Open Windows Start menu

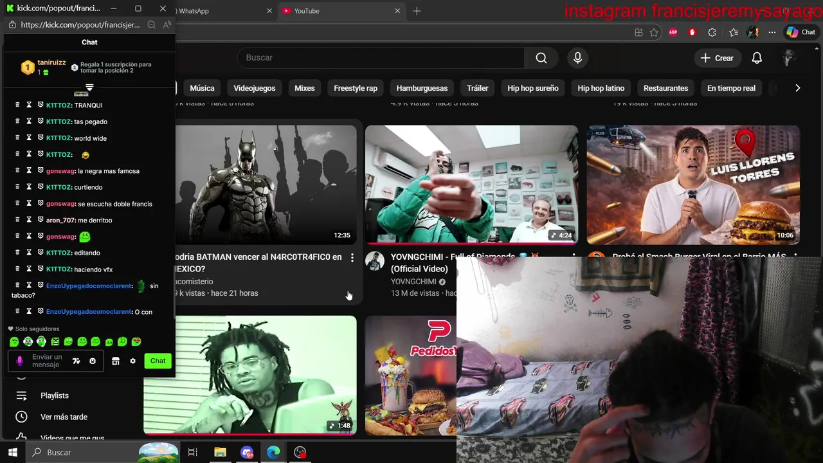pyautogui.click(x=12, y=453)
